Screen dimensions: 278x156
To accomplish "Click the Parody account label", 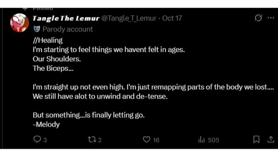I will click(x=68, y=29).
